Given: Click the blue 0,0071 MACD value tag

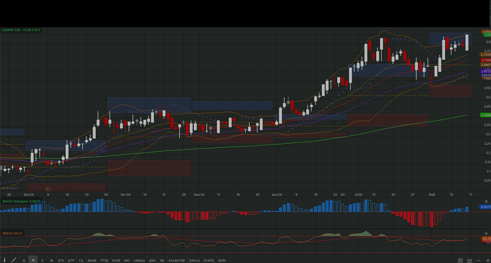Looking at the screenshot, I should tap(485, 207).
